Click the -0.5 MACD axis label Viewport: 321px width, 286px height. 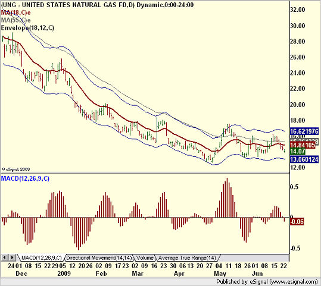pyautogui.click(x=295, y=248)
